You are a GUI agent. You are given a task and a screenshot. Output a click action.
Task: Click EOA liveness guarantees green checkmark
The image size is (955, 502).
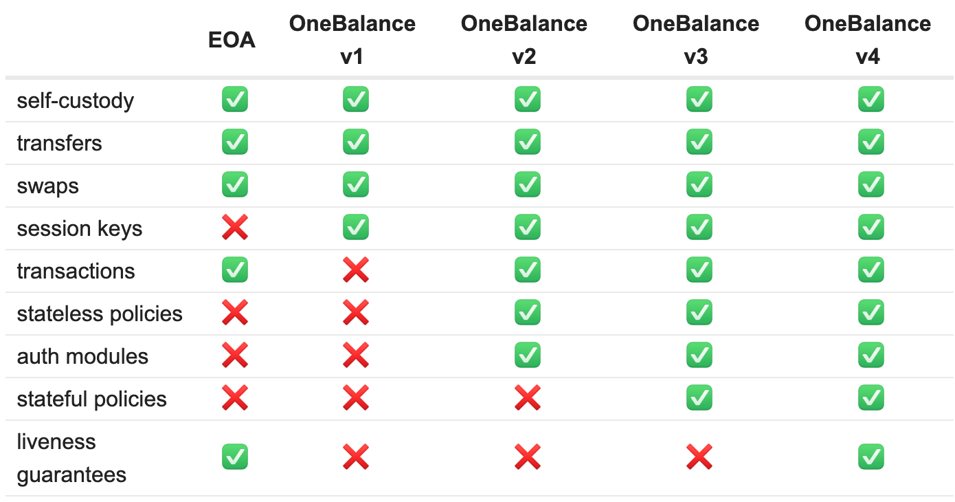(235, 457)
